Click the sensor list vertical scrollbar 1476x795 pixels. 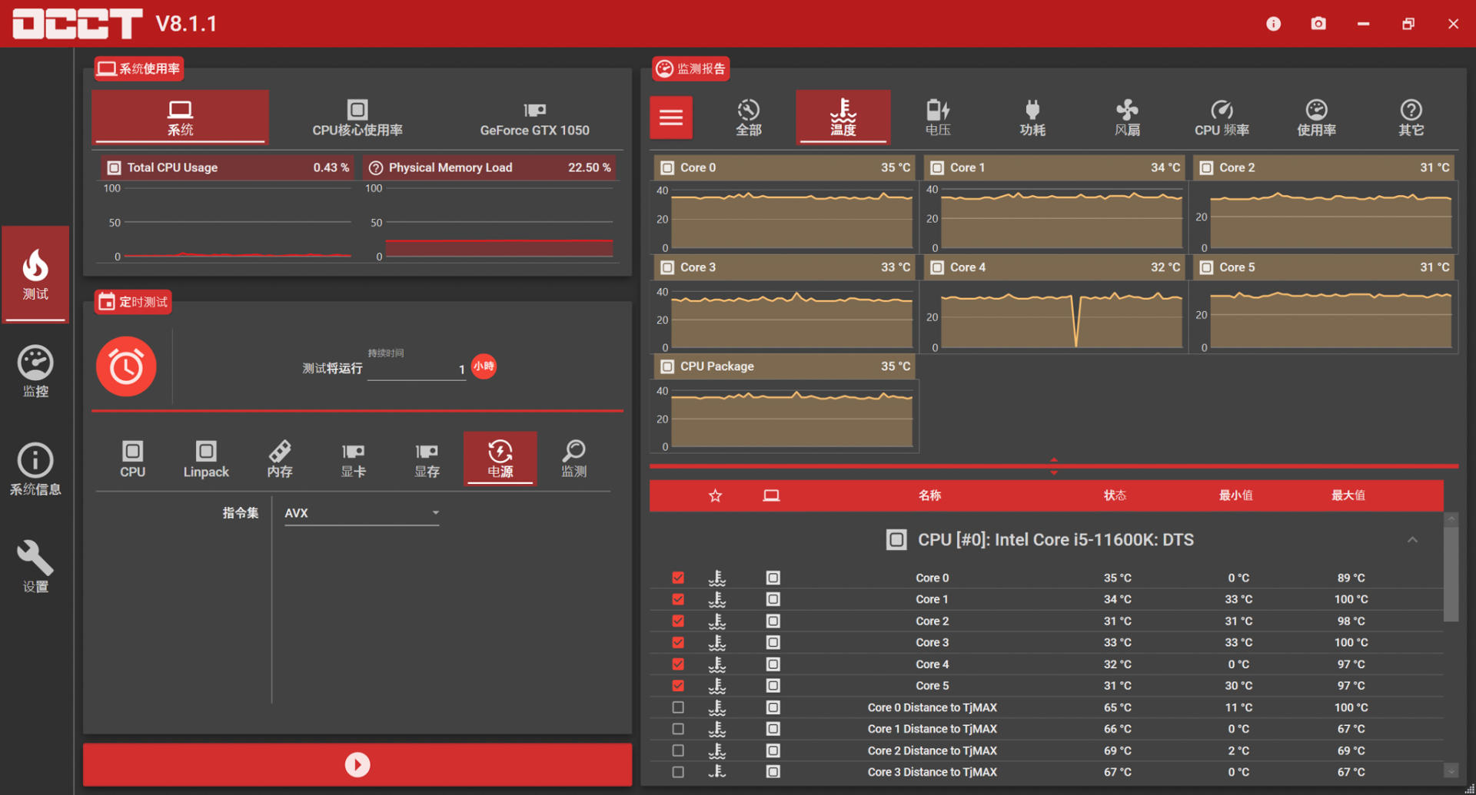click(x=1451, y=574)
